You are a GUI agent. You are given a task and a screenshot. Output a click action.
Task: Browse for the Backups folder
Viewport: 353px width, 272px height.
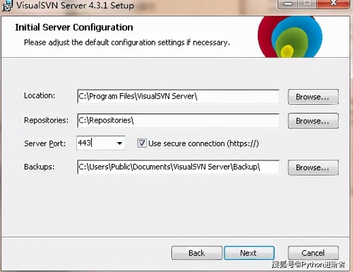(x=313, y=167)
